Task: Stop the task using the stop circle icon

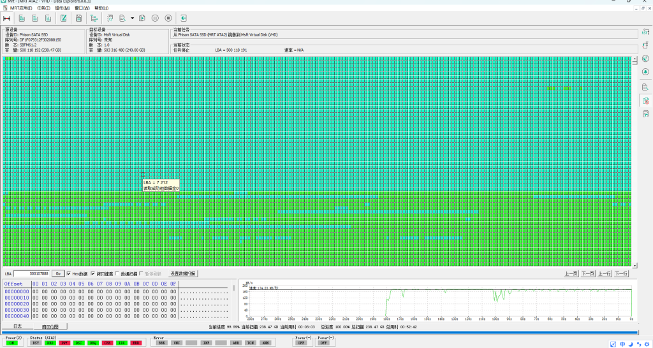Action: pyautogui.click(x=168, y=18)
